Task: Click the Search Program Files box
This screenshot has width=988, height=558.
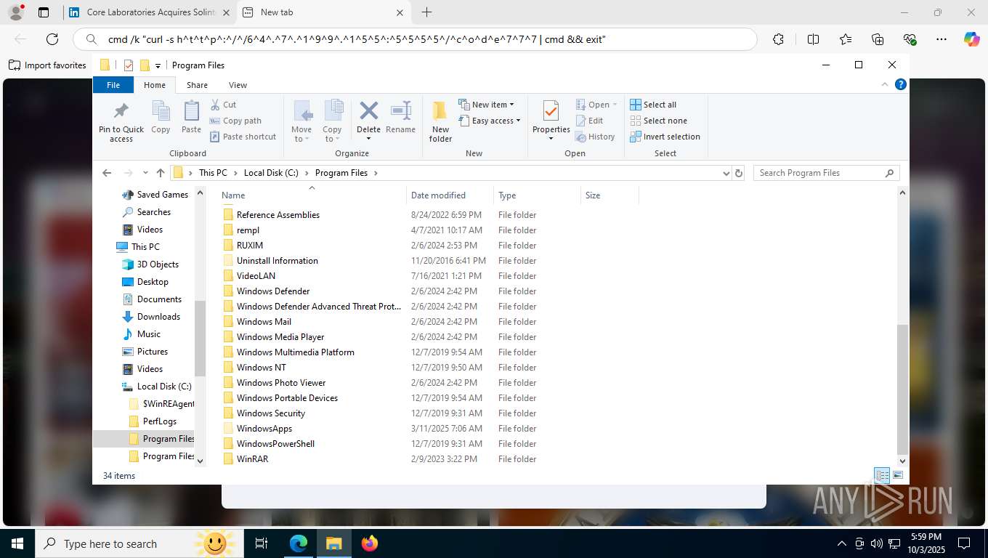Action: pos(826,173)
